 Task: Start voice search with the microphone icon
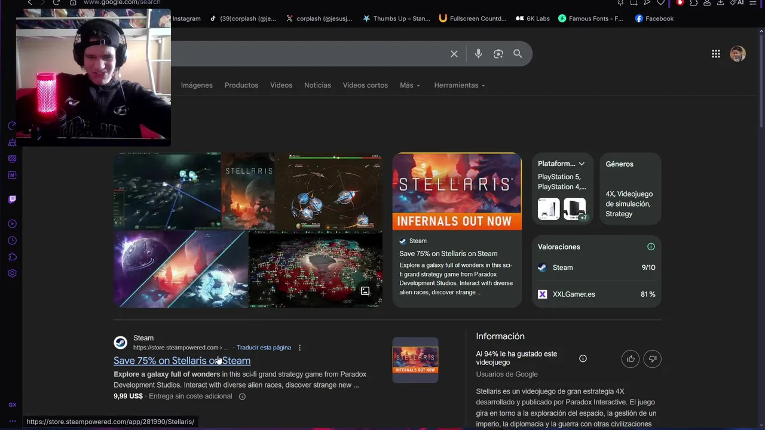pos(478,54)
